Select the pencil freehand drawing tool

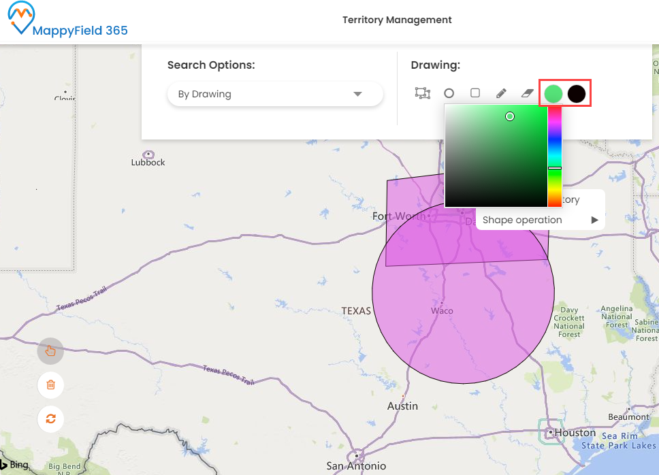[501, 93]
